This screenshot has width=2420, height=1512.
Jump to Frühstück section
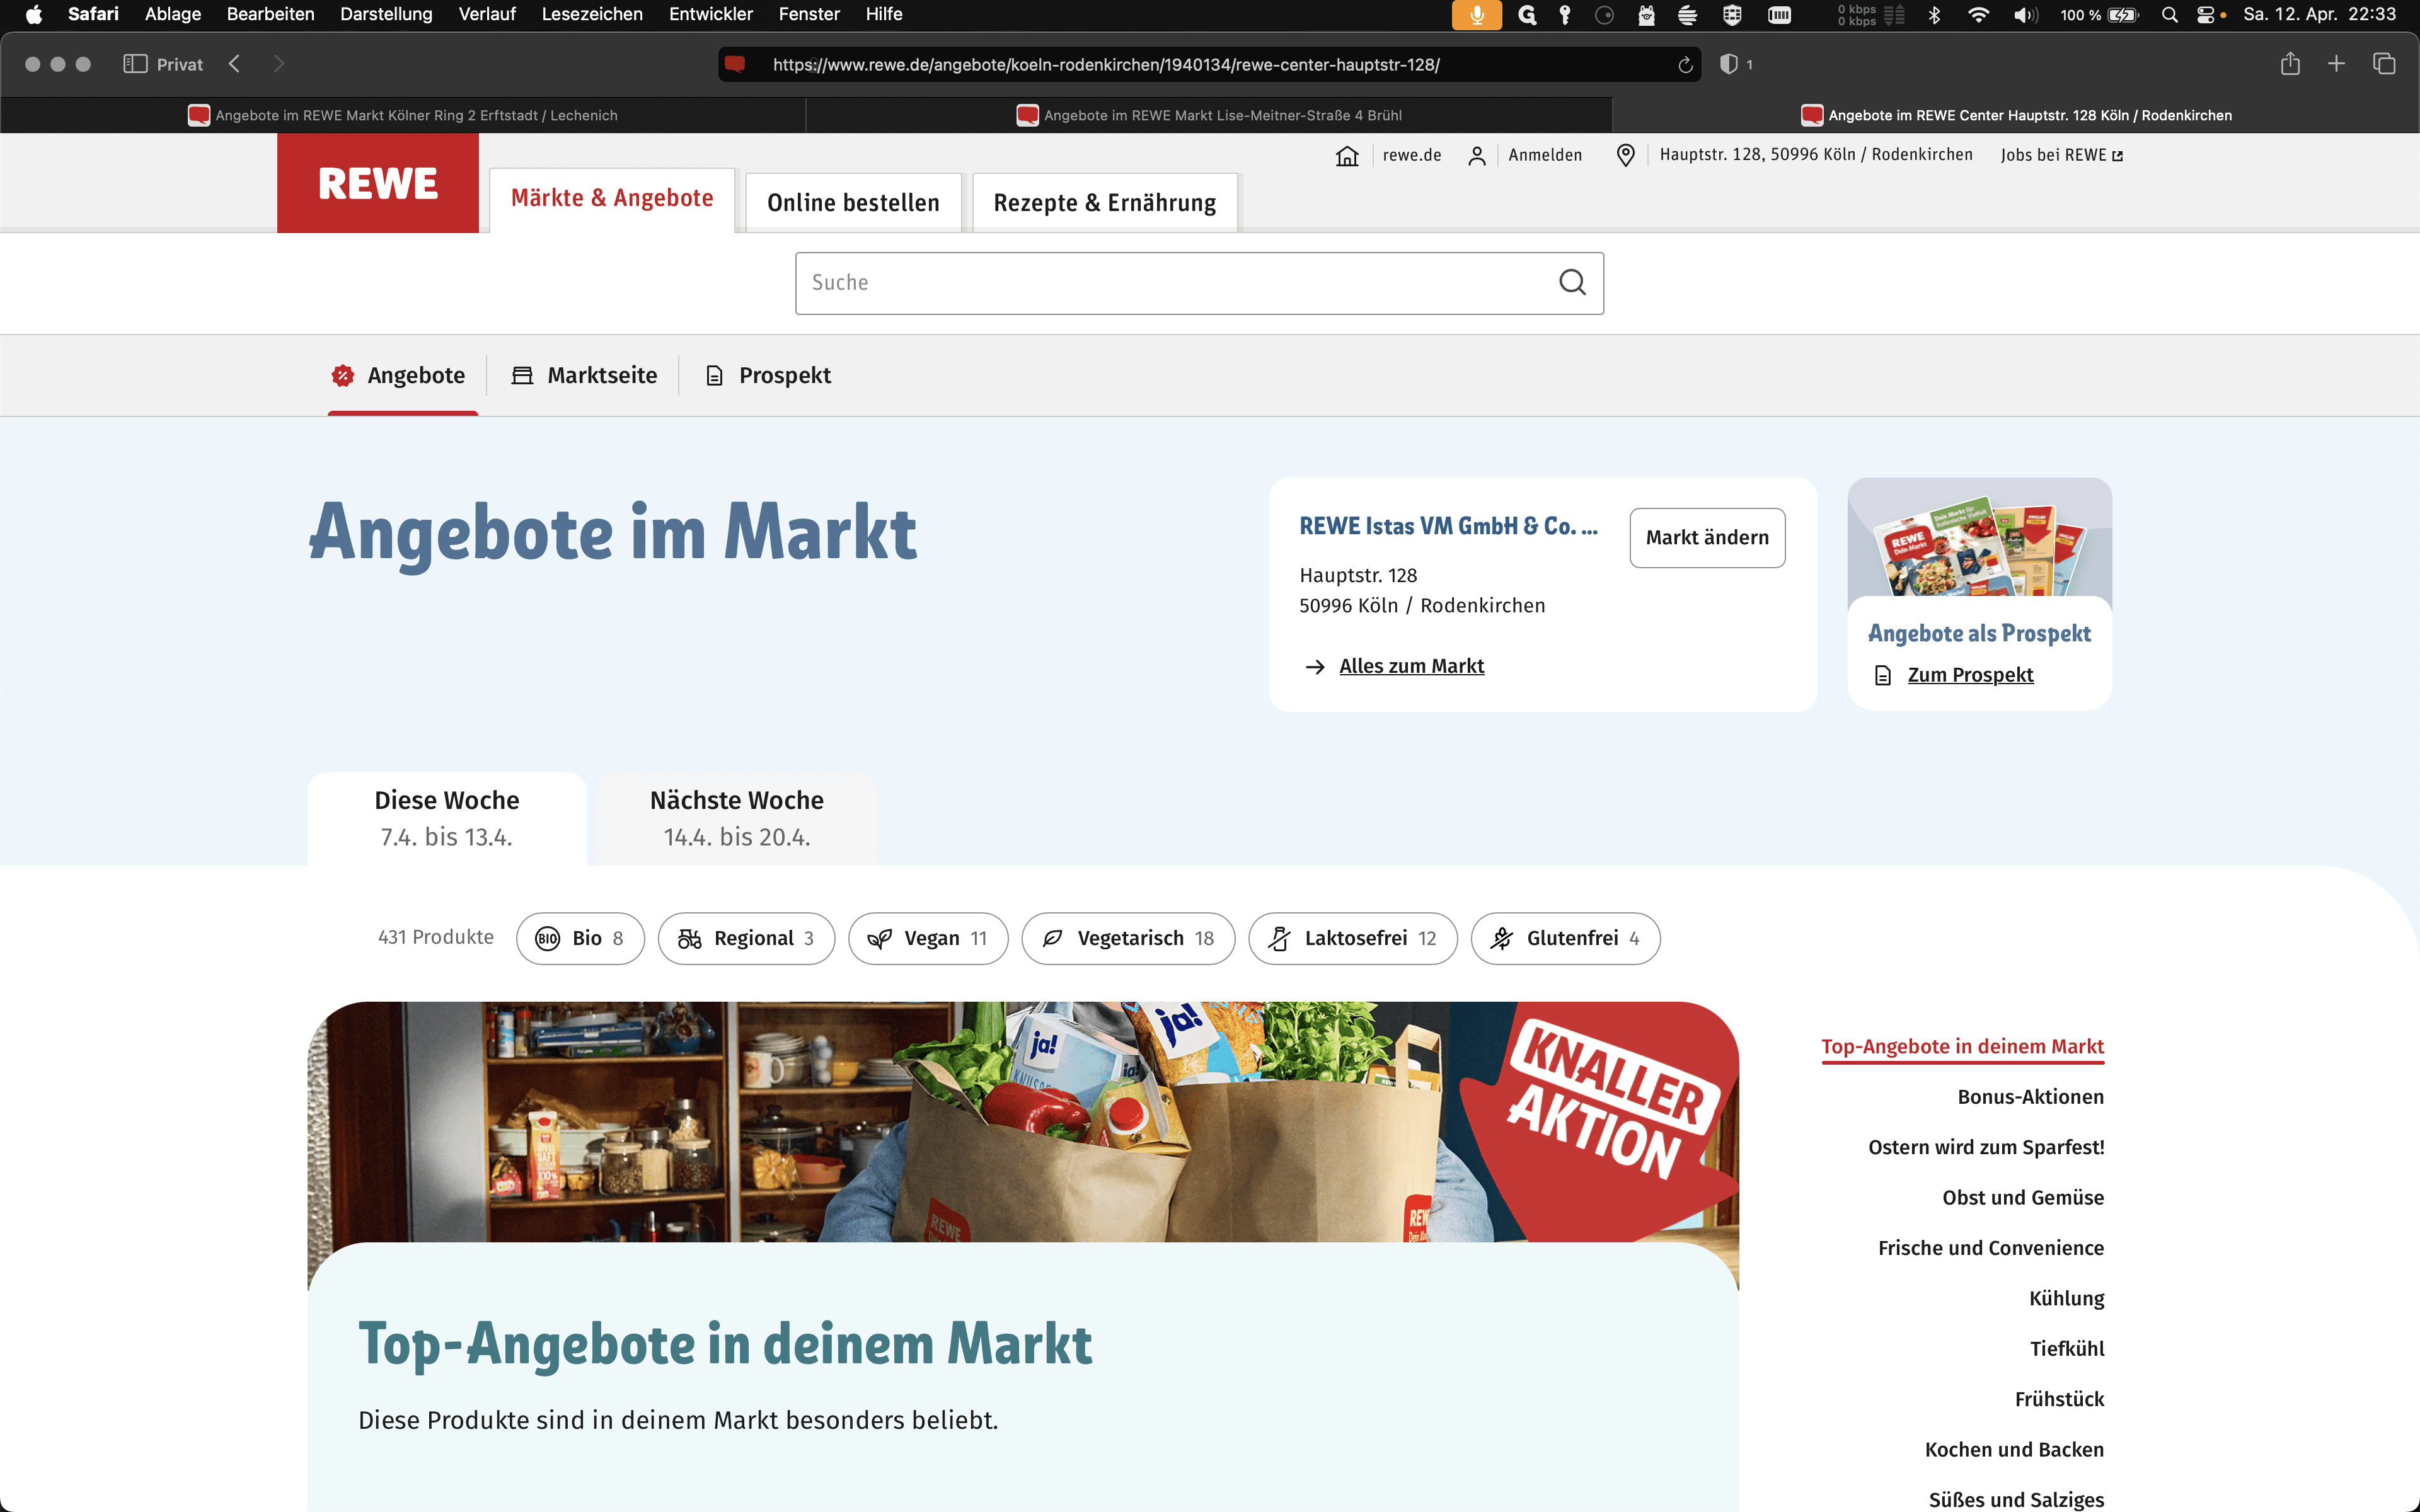2059,1399
